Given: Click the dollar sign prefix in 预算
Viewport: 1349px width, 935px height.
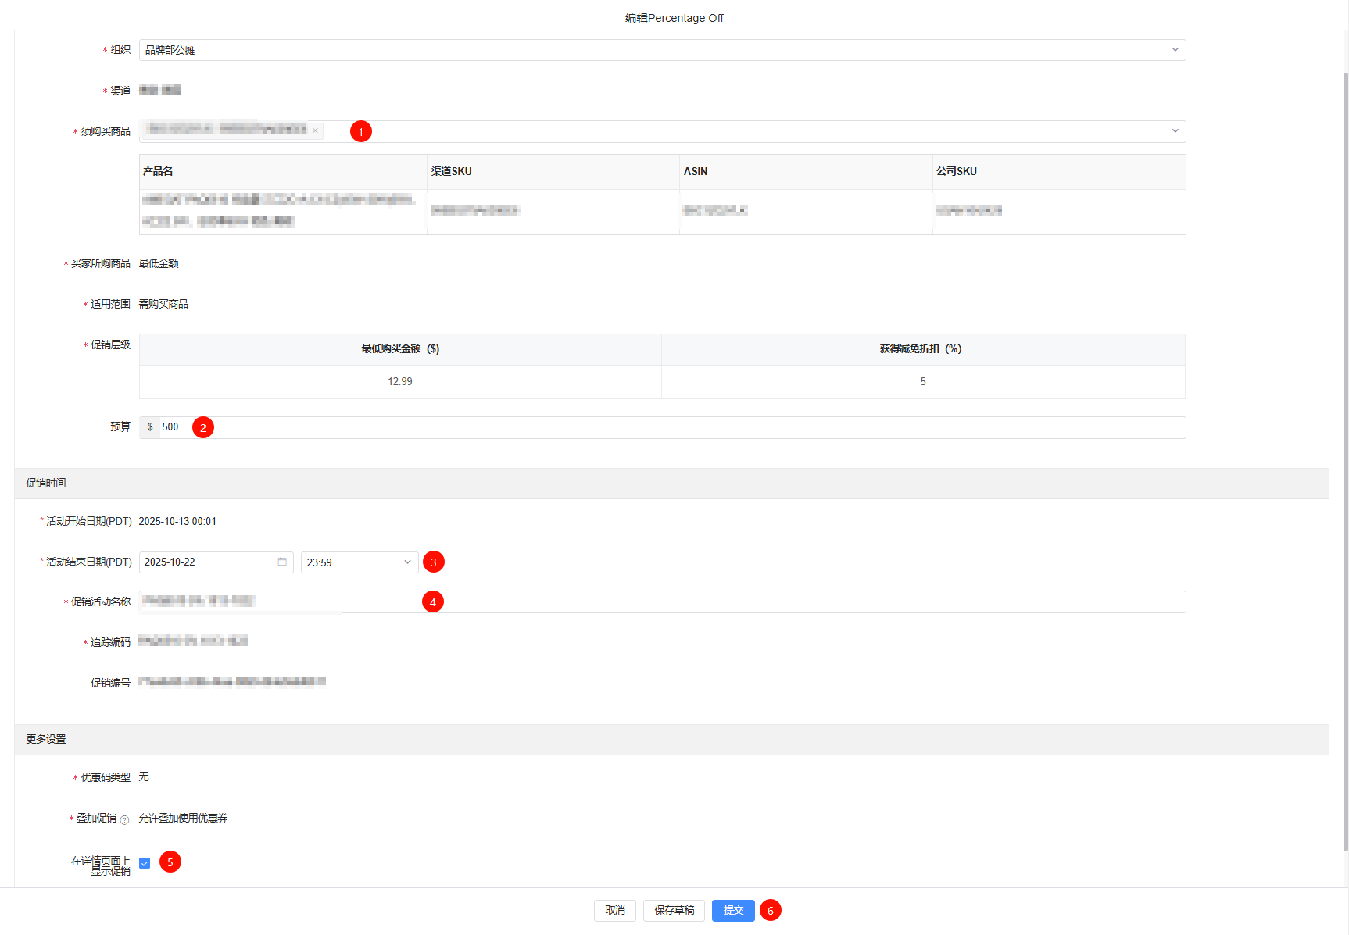Looking at the screenshot, I should [x=150, y=427].
